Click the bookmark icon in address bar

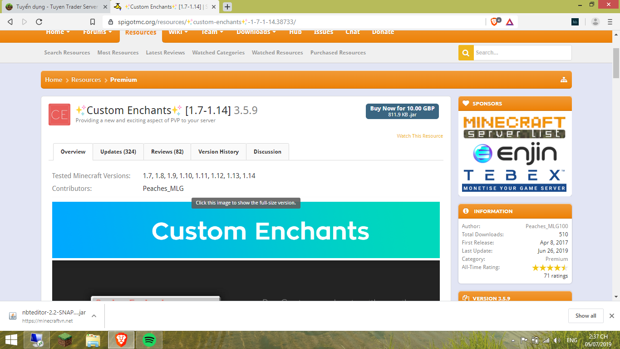click(x=93, y=22)
